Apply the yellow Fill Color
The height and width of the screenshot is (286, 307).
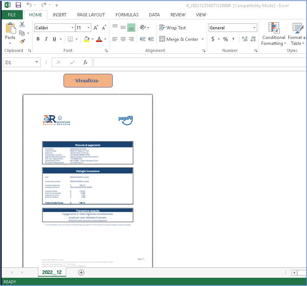point(87,39)
